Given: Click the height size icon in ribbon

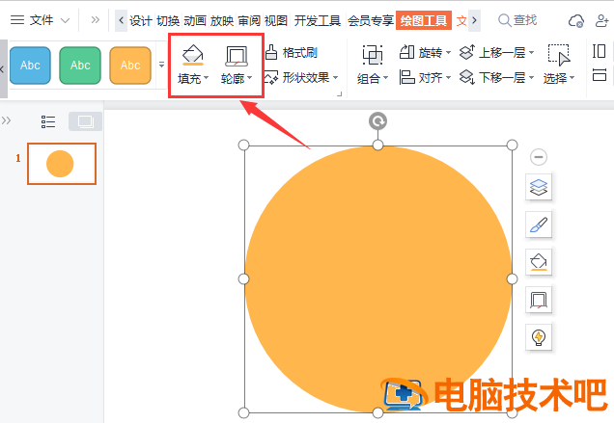Looking at the screenshot, I should point(600,51).
